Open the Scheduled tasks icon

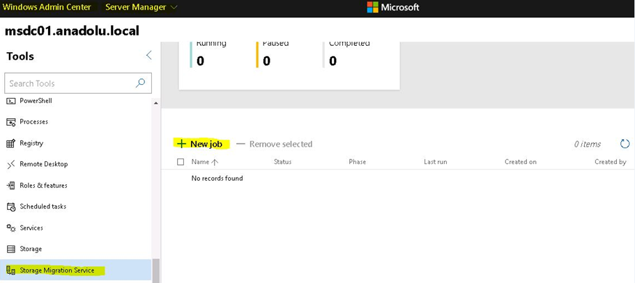pos(11,207)
